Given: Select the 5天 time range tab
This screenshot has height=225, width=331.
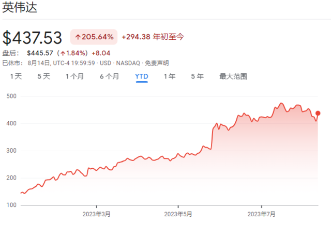Looking at the screenshot, I should (x=43, y=76).
